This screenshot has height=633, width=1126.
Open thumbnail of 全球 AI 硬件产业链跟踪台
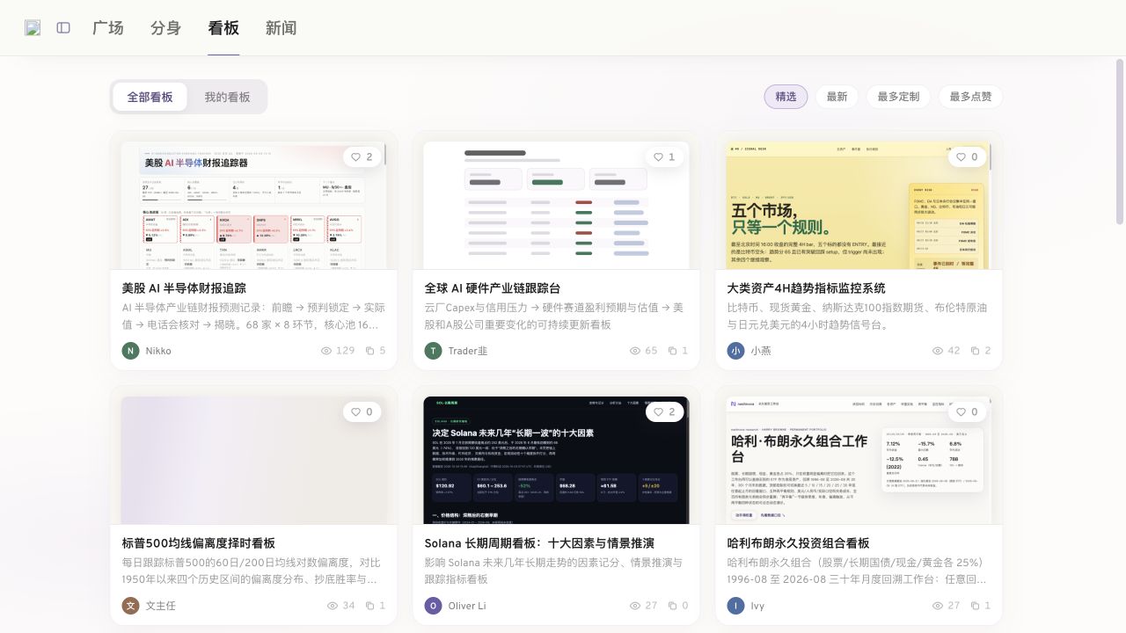coord(556,205)
